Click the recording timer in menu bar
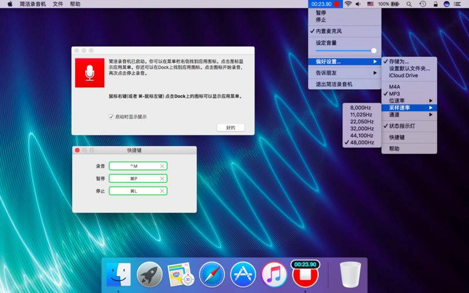 (x=325, y=4)
